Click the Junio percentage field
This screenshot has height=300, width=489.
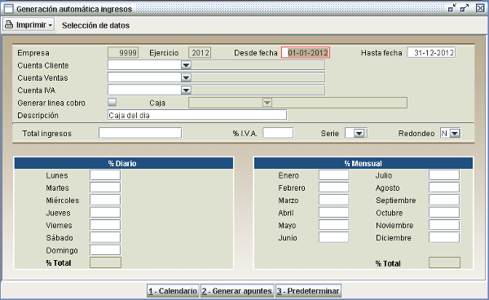pos(333,237)
